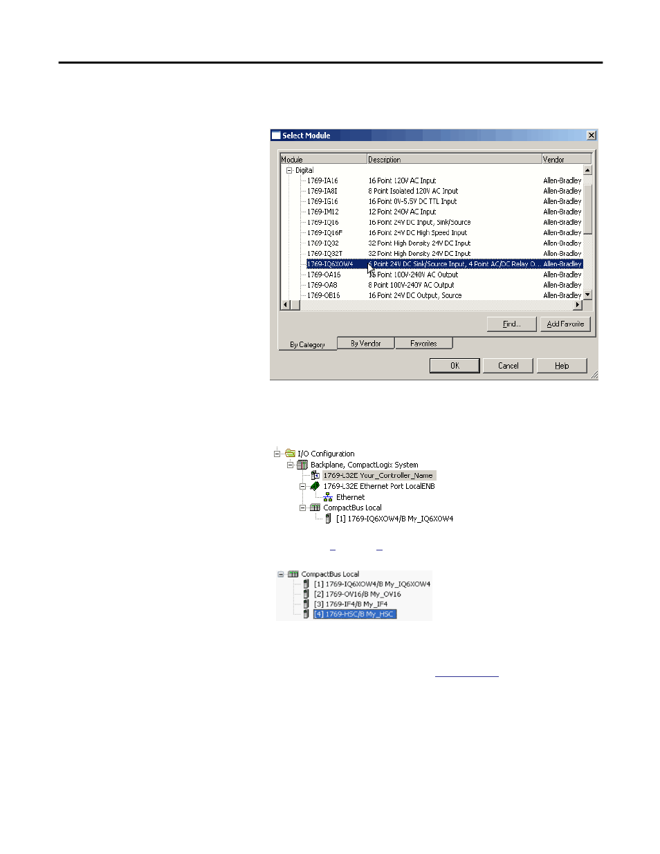Click the Cancel button
The height and width of the screenshot is (854, 660).
point(508,366)
